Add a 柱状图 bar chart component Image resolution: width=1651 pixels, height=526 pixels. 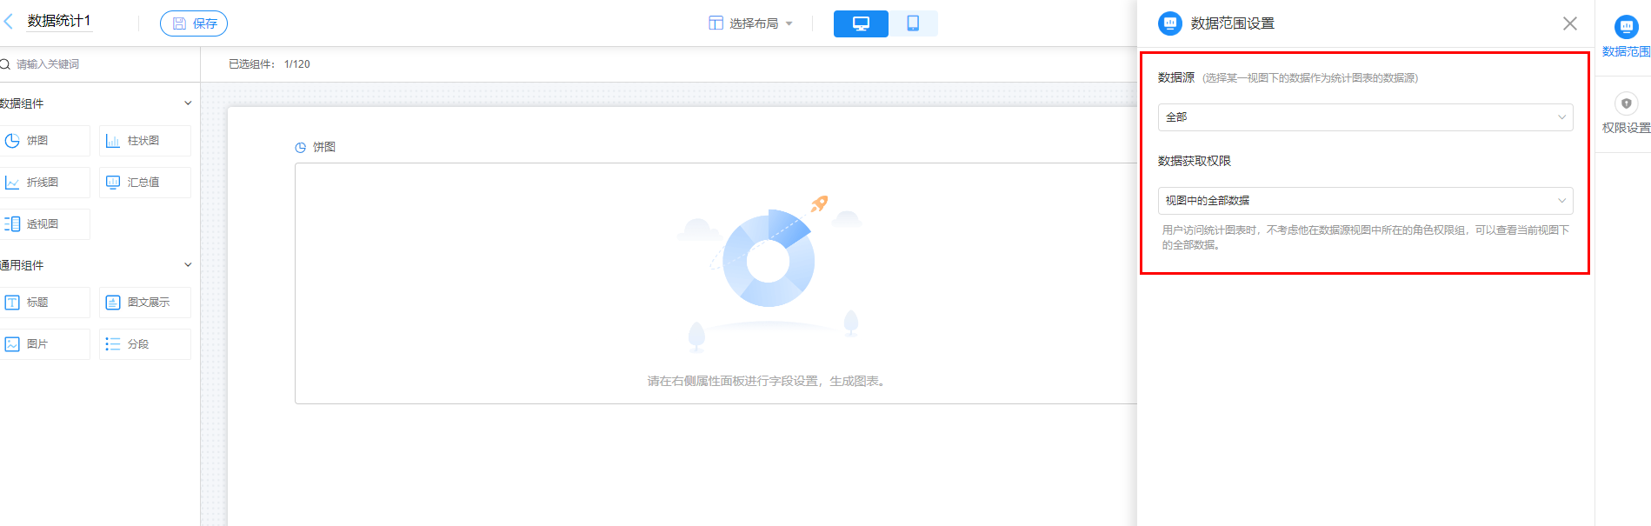[145, 141]
